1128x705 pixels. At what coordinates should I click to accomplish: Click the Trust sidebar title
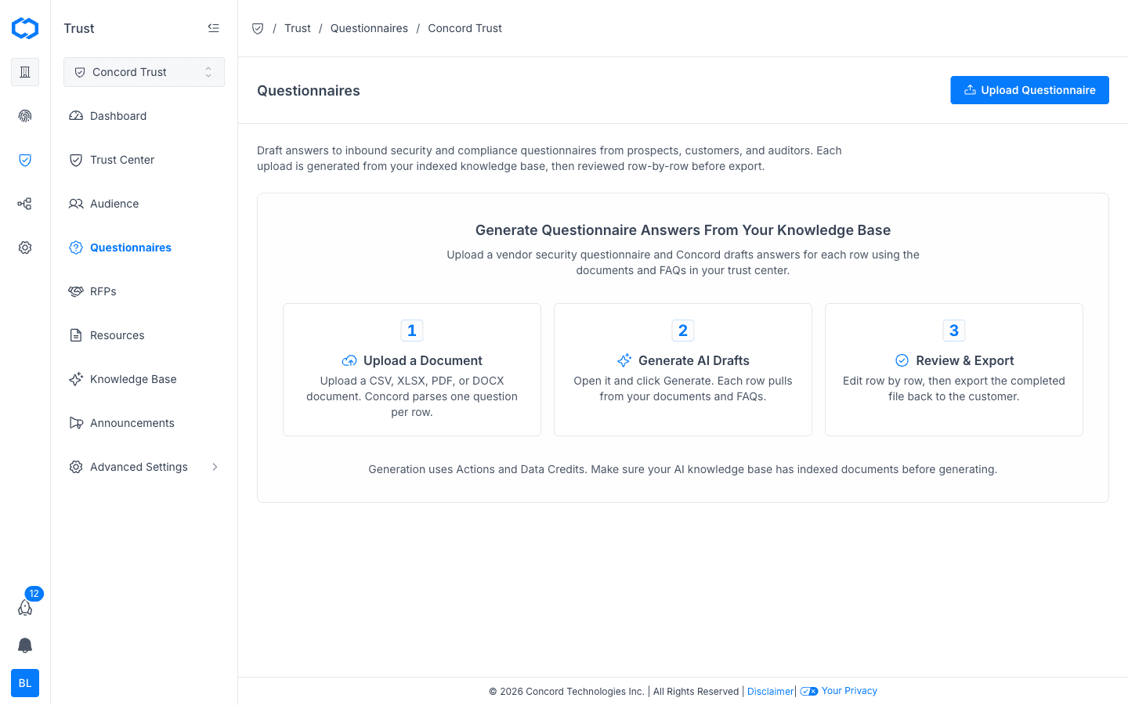[x=79, y=28]
